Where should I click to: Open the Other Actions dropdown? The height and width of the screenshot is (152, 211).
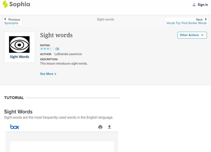coord(192,35)
